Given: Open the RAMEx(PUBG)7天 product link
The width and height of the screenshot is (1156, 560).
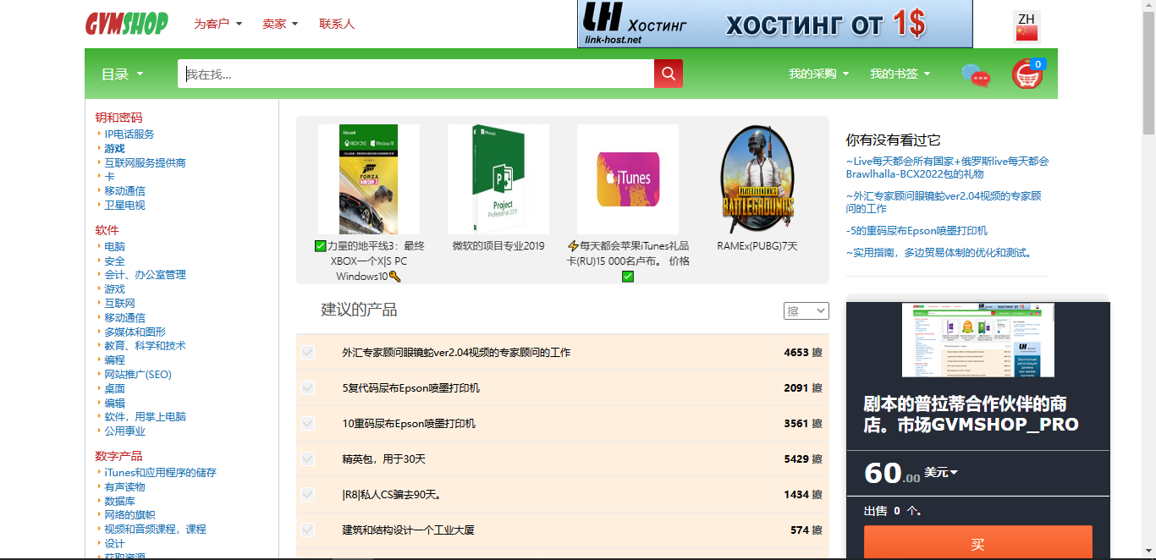Looking at the screenshot, I should click(757, 246).
